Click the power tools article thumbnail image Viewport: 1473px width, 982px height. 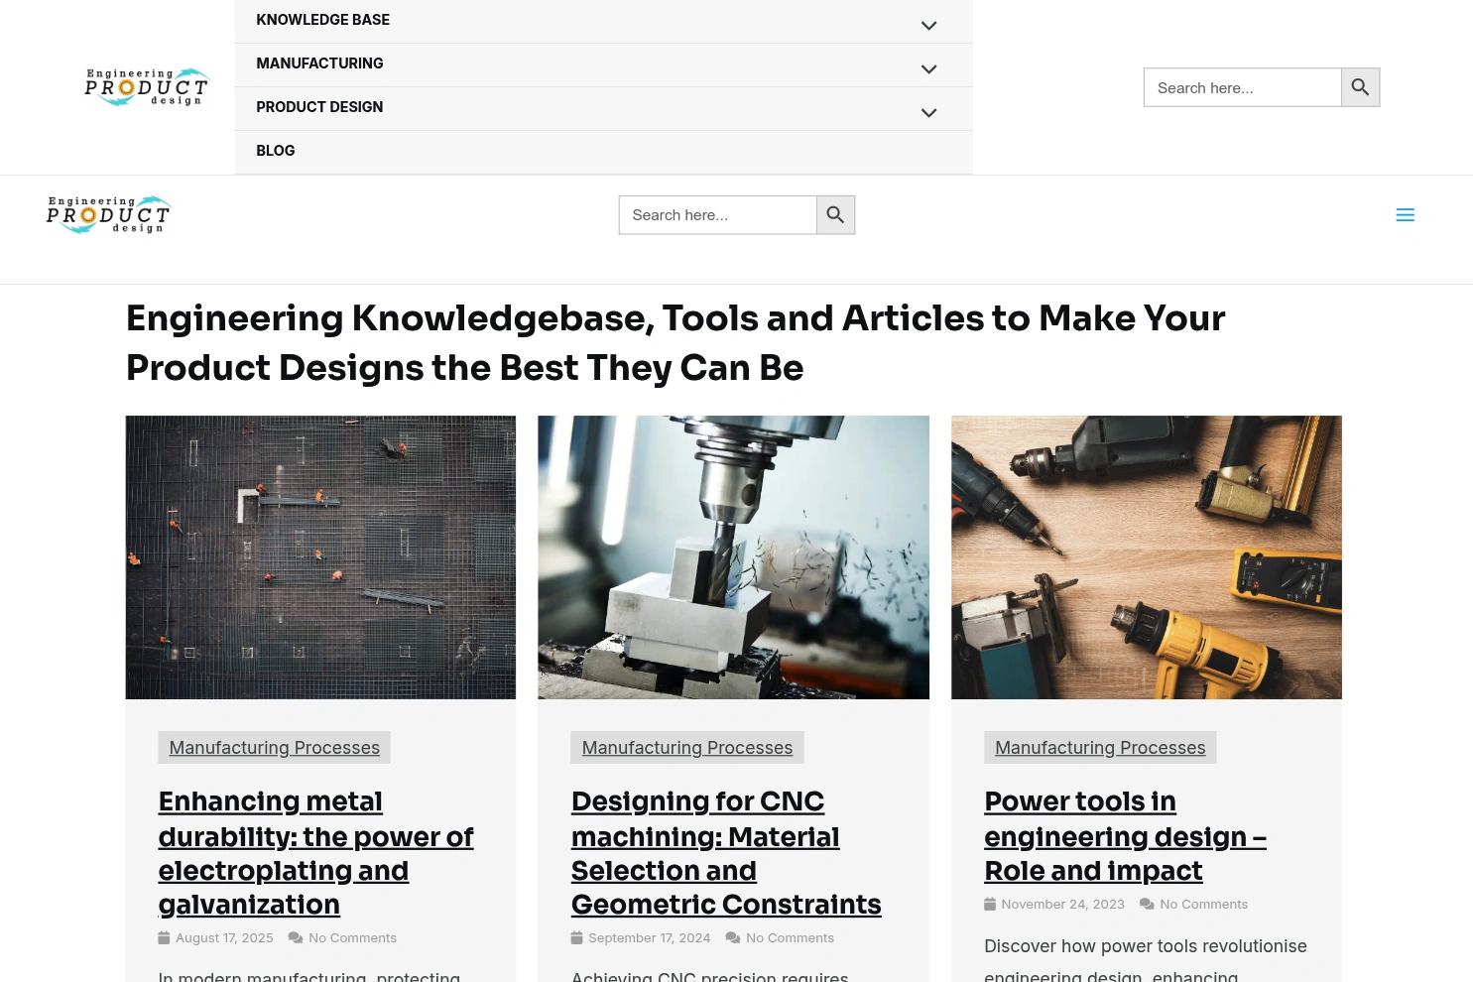click(1146, 557)
